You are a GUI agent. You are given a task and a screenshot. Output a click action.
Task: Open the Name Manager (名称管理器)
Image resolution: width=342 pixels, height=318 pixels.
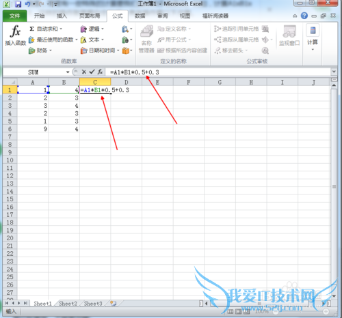click(x=146, y=39)
